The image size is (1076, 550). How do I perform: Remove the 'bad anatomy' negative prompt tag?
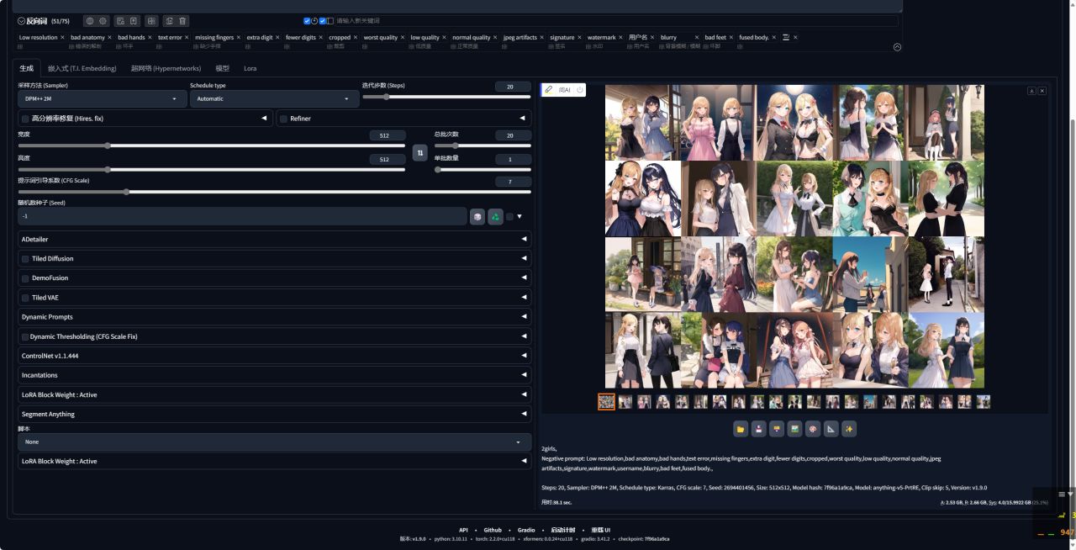110,37
